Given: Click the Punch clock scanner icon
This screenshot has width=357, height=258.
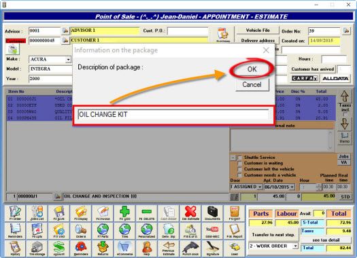Looking at the screenshot, I should pos(190,248).
